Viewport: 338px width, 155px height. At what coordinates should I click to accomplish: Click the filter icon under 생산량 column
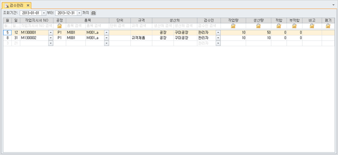[258, 26]
